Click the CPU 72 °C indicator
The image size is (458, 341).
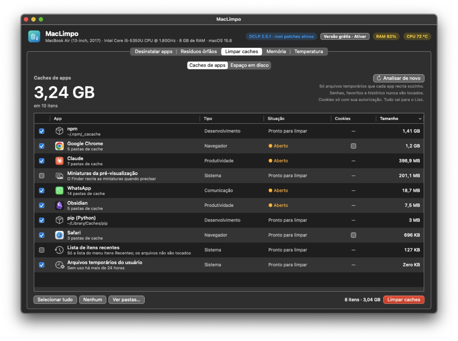pyautogui.click(x=417, y=37)
